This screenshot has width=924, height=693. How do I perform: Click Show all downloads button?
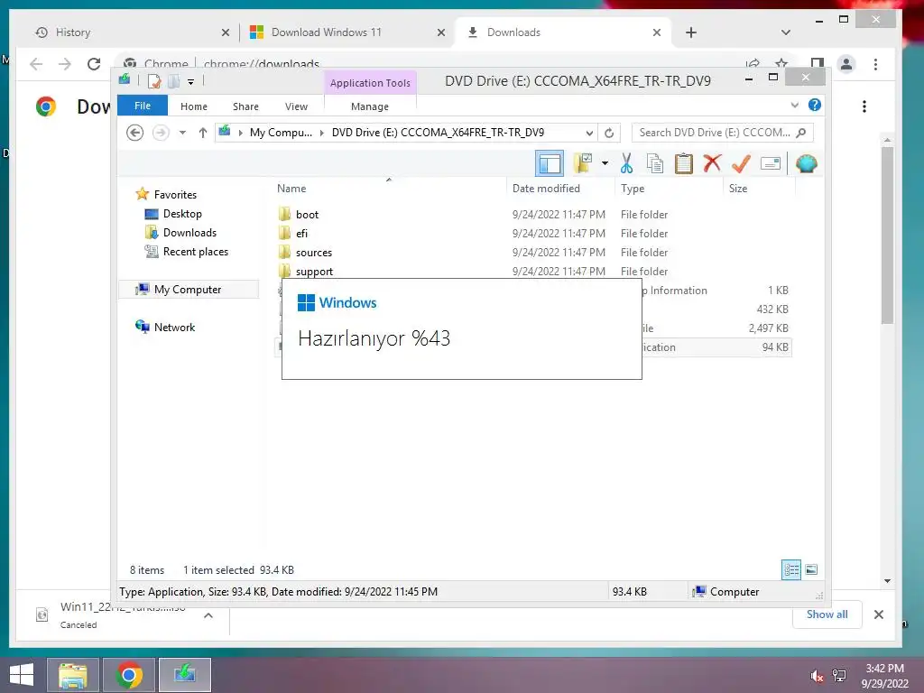827,614
